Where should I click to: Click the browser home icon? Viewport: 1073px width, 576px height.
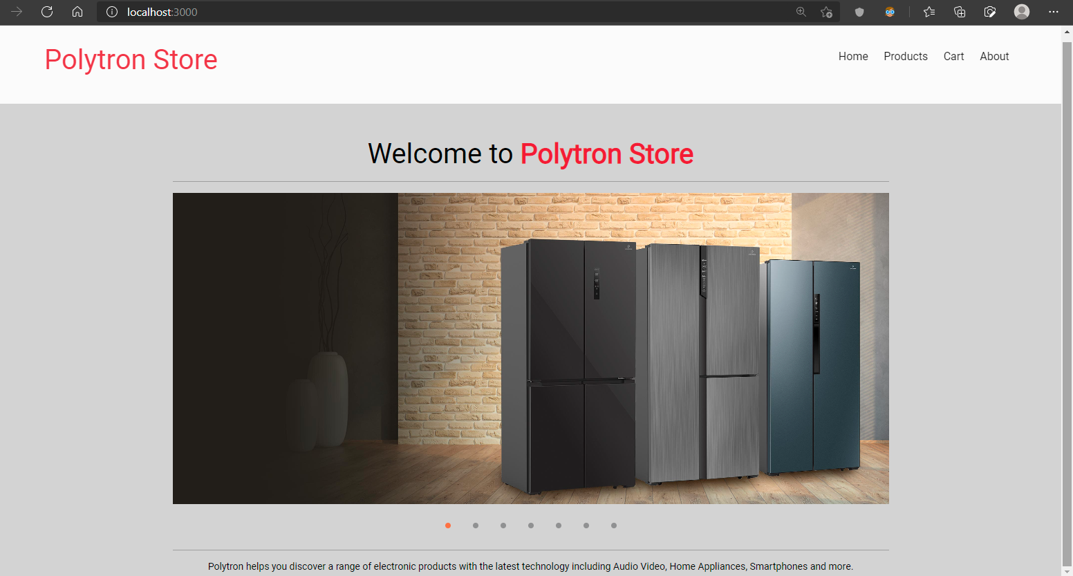77,12
